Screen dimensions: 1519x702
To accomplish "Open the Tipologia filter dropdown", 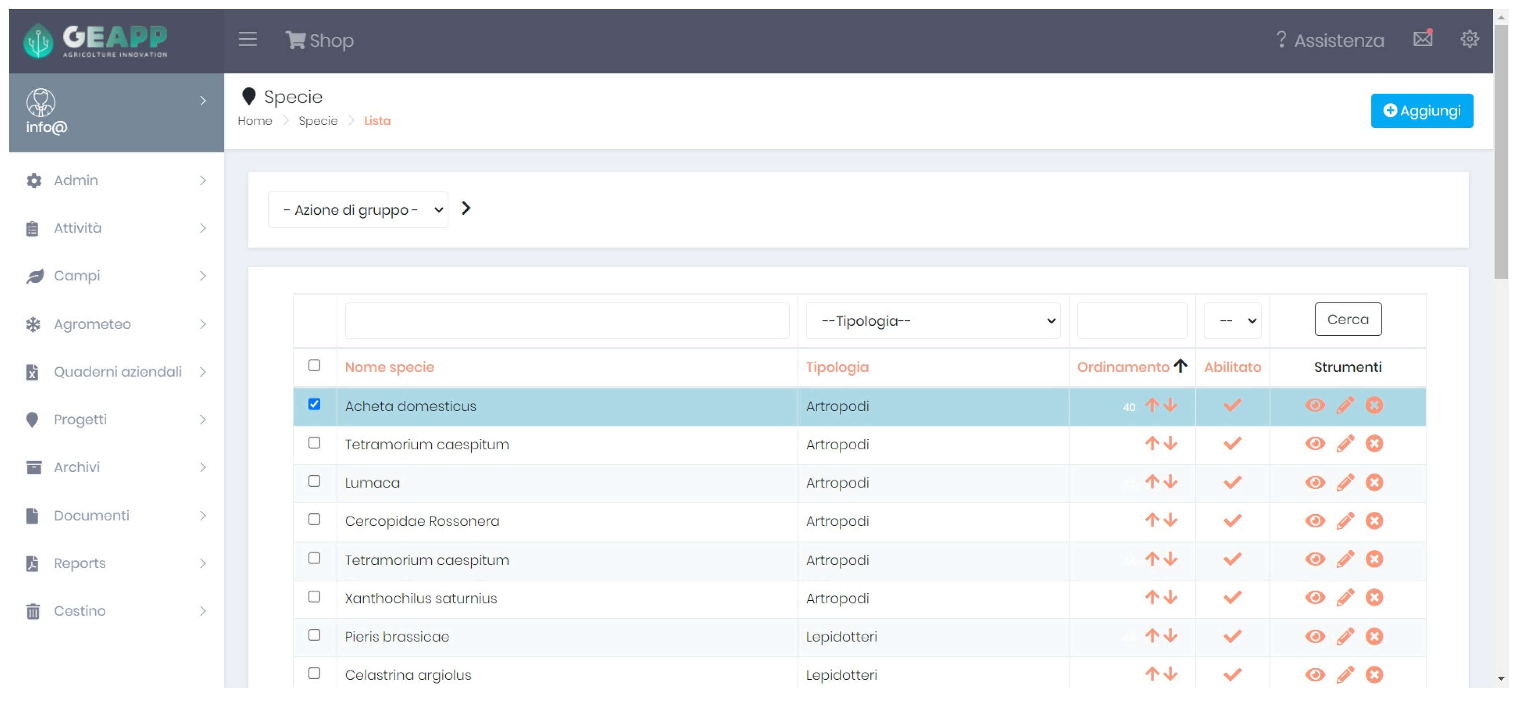I will point(933,321).
